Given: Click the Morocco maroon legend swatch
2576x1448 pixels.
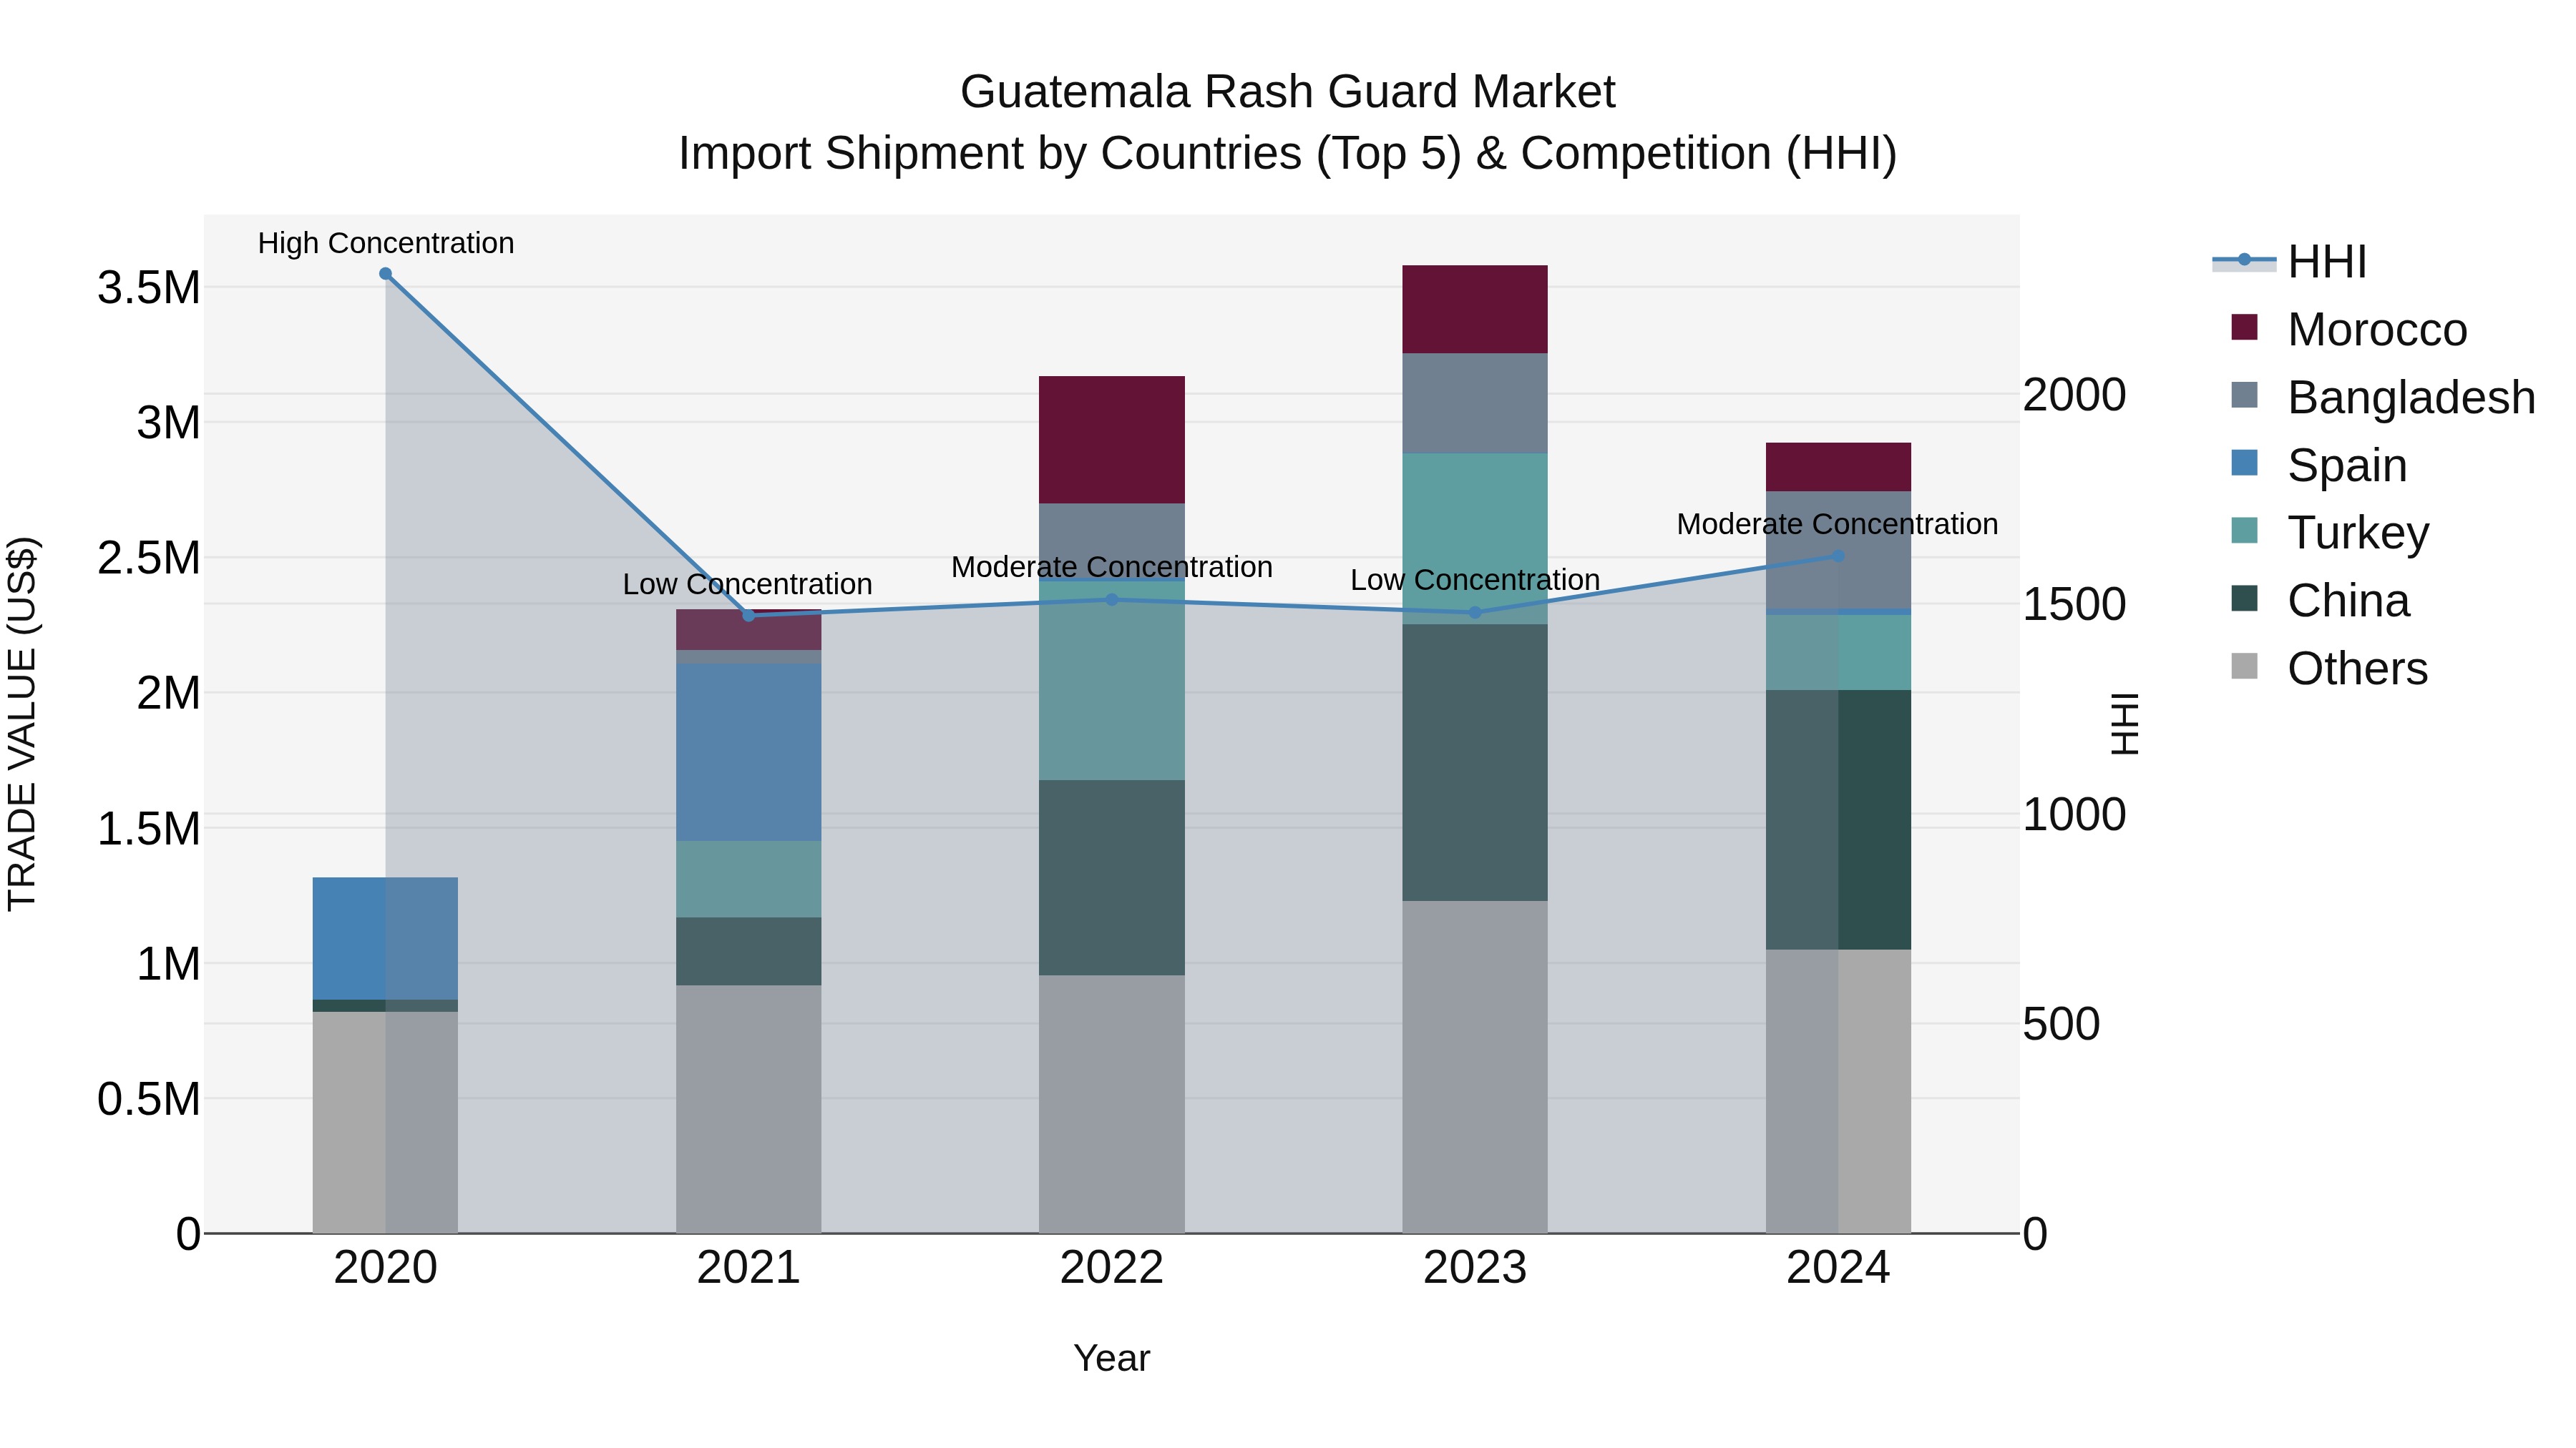Looking at the screenshot, I should 2244,327.
